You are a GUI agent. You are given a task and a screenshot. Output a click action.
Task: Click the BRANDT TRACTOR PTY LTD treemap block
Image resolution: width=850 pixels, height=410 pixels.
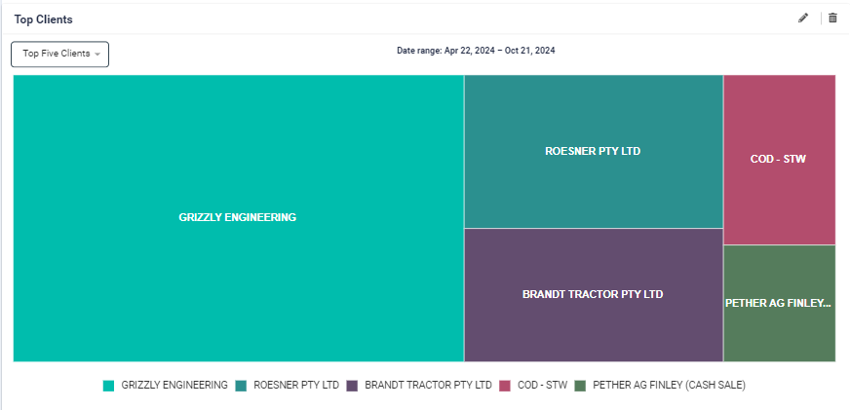(x=593, y=294)
